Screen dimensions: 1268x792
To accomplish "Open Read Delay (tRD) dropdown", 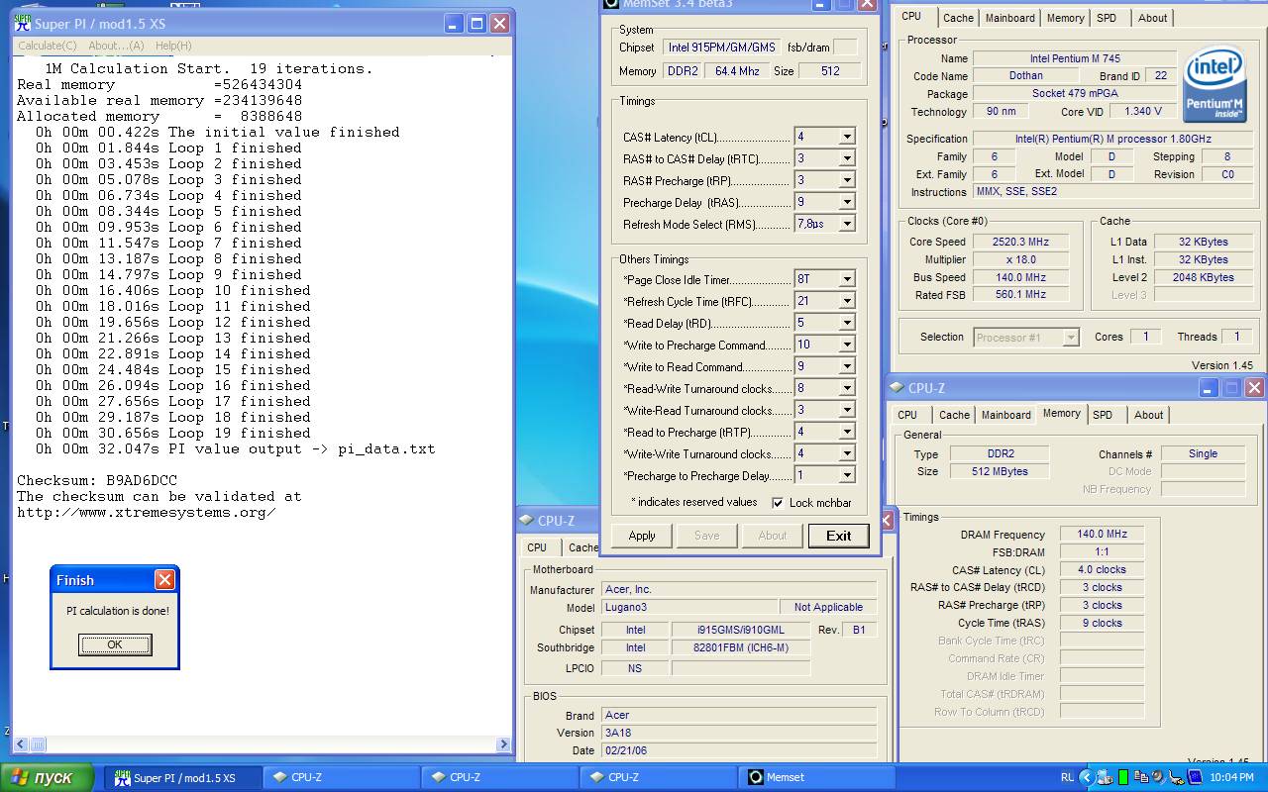I will [847, 323].
